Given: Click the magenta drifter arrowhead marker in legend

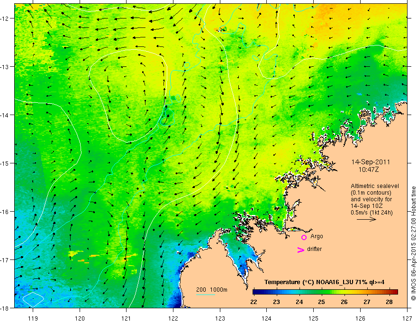Looking at the screenshot, I should click(x=301, y=250).
